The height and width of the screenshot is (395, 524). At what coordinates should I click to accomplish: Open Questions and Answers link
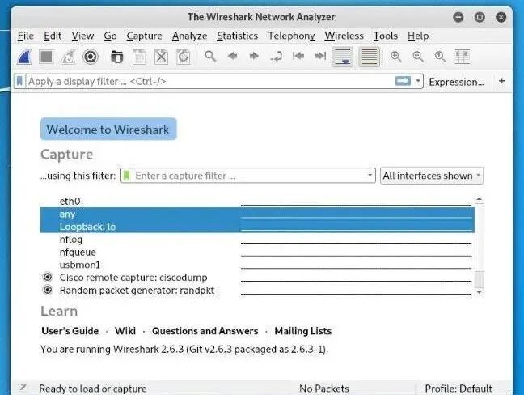pos(205,331)
